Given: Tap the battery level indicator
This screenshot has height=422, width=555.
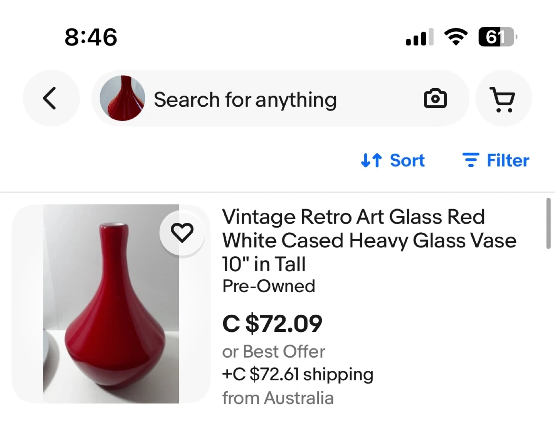Looking at the screenshot, I should 497,37.
